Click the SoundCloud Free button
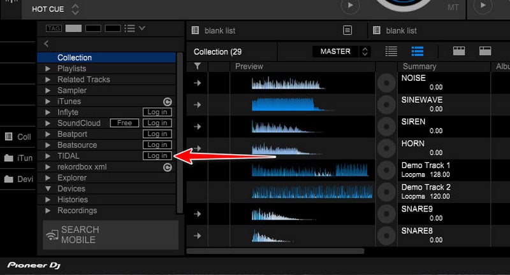 click(x=124, y=123)
